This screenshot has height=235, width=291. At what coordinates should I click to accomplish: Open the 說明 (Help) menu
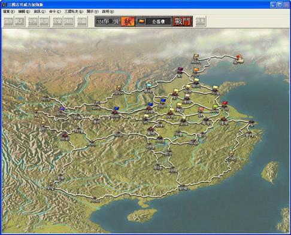pyautogui.click(x=108, y=11)
